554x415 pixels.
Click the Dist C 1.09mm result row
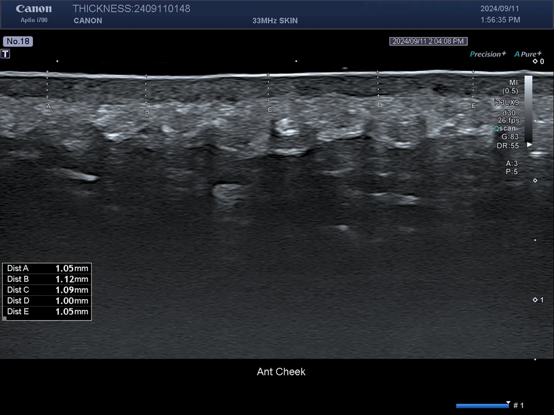point(47,290)
